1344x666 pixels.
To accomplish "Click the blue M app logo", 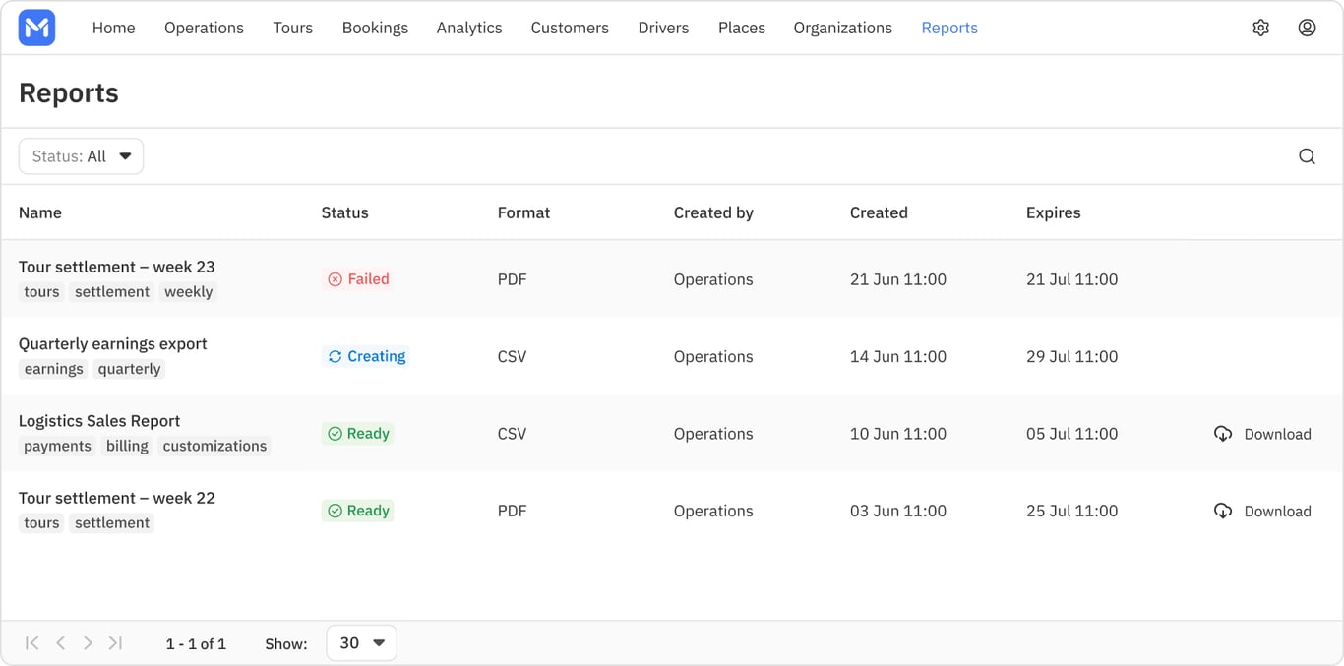I will [x=36, y=28].
